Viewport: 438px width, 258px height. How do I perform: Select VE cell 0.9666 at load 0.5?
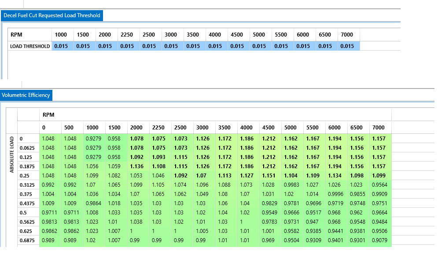[292, 213]
